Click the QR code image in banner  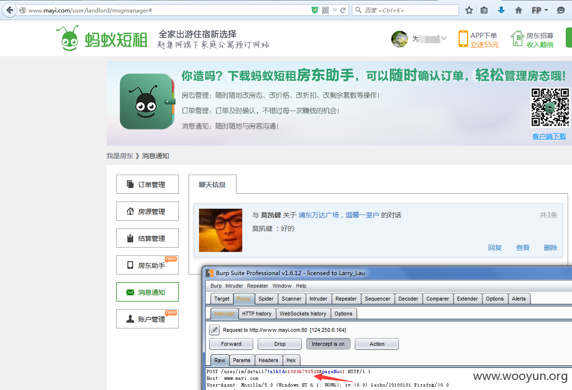pos(550,108)
